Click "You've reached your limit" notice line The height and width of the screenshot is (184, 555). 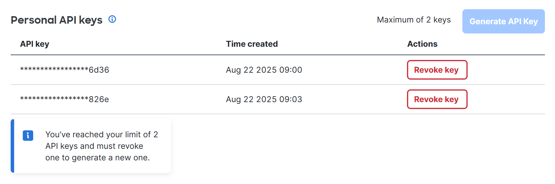click(102, 134)
